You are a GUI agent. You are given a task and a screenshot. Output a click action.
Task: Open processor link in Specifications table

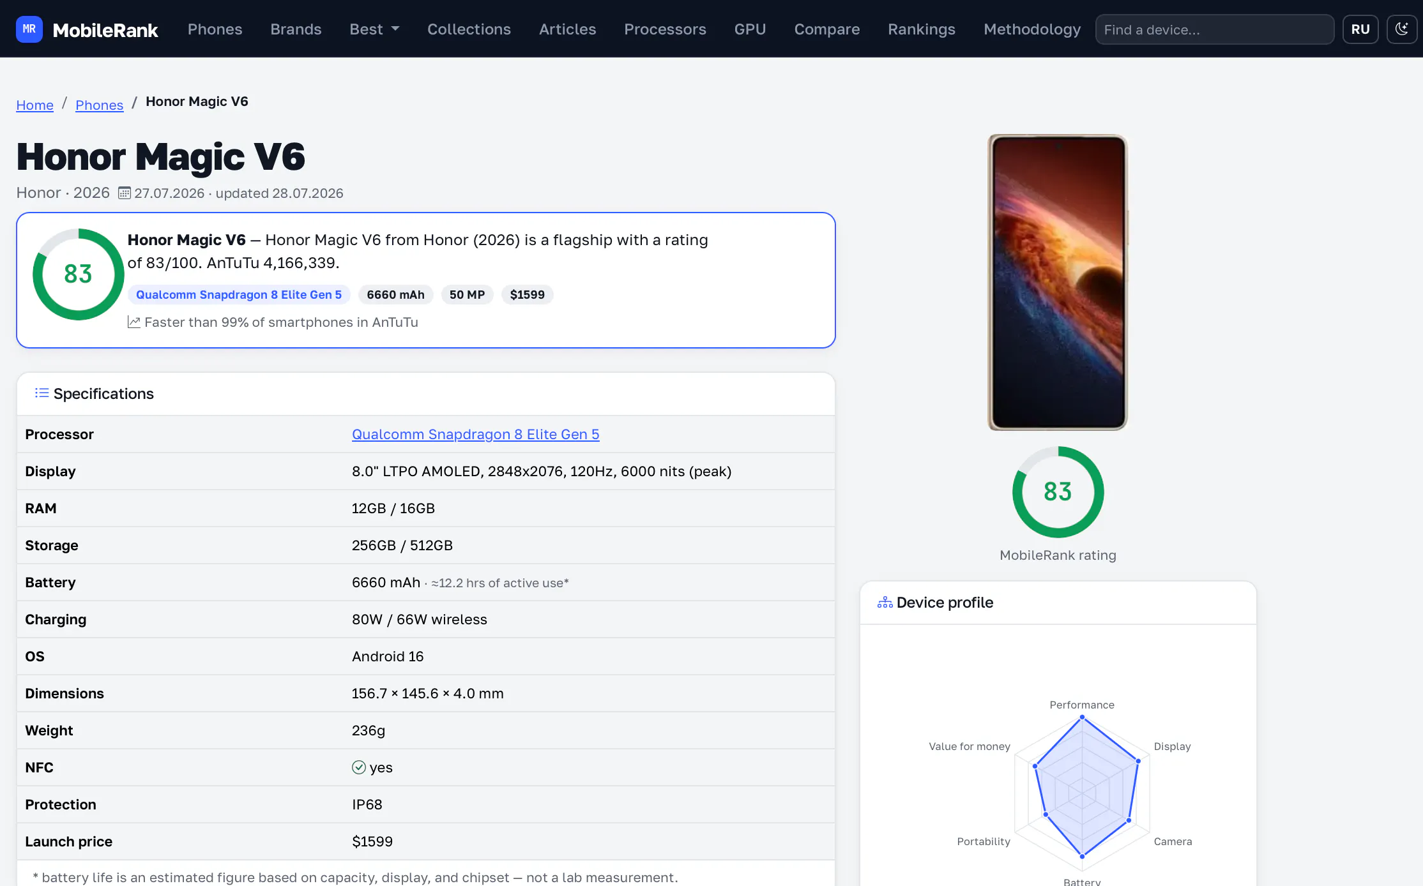475,434
